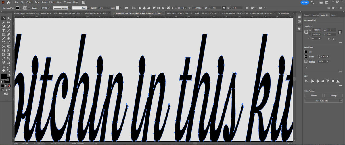This screenshot has width=345, height=145.
Task: Expand Opacity arrow in Appearance section
Action: (327, 61)
